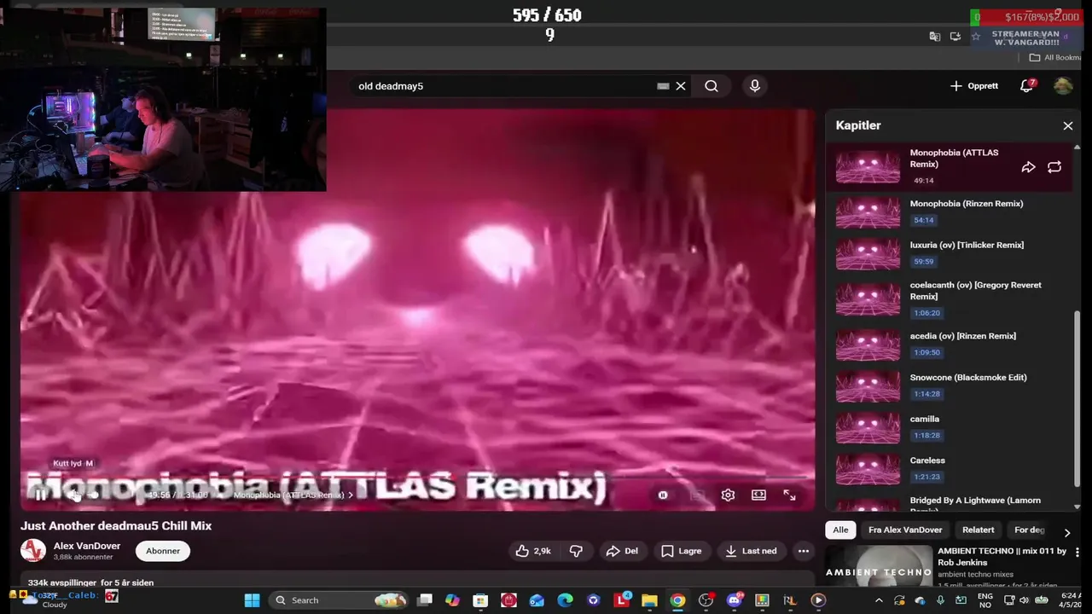1092x614 pixels.
Task: Open Microsoft Store on the taskbar
Action: tap(480, 600)
